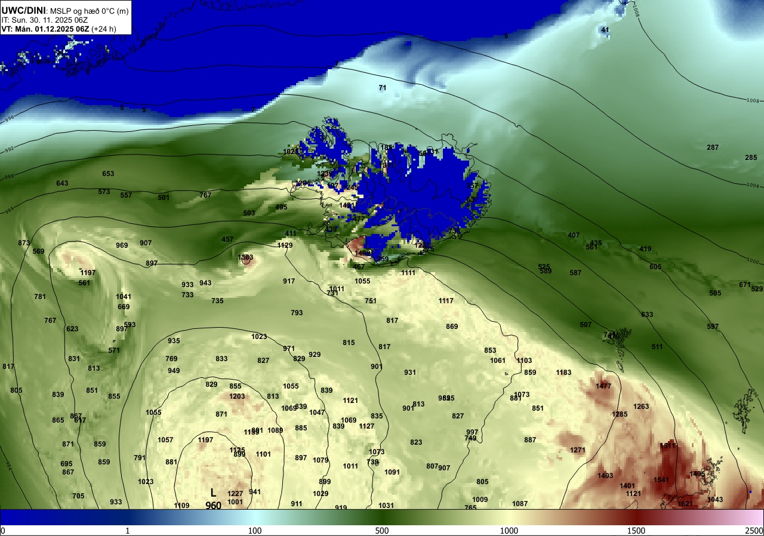Click the L low-pressure centre marker
The height and width of the screenshot is (536, 764).
pyautogui.click(x=213, y=492)
